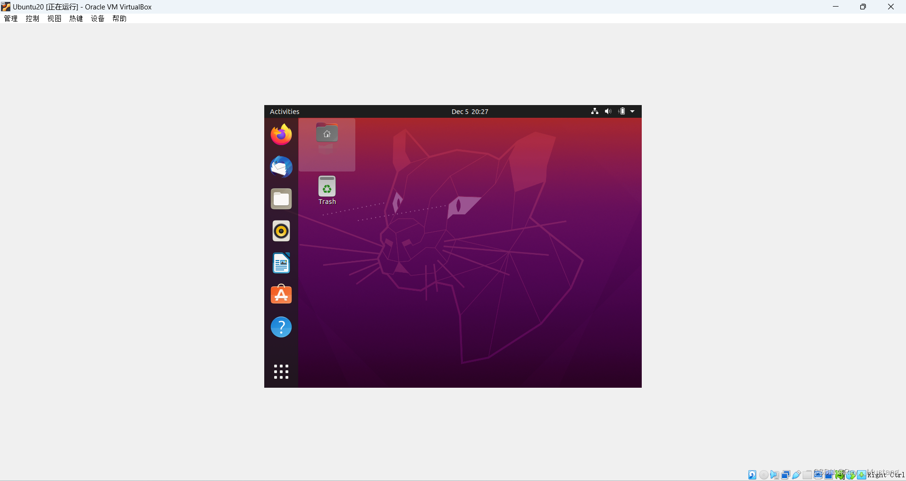This screenshot has height=481, width=906.
Task: Click the Right Ctrl host key label
Action: coord(886,475)
